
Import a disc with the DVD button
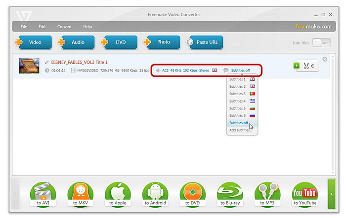pyautogui.click(x=120, y=42)
